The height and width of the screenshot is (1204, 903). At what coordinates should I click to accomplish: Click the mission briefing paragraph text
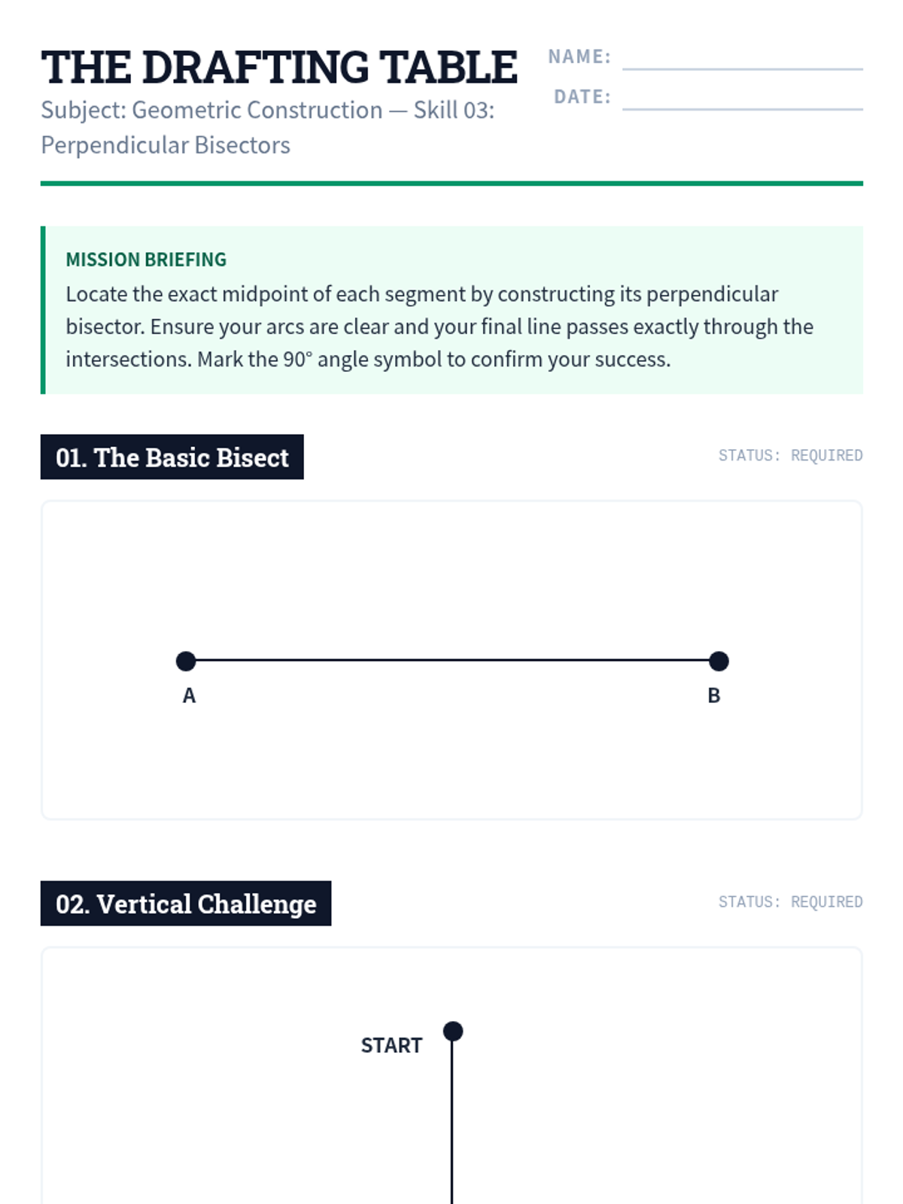pyautogui.click(x=440, y=327)
